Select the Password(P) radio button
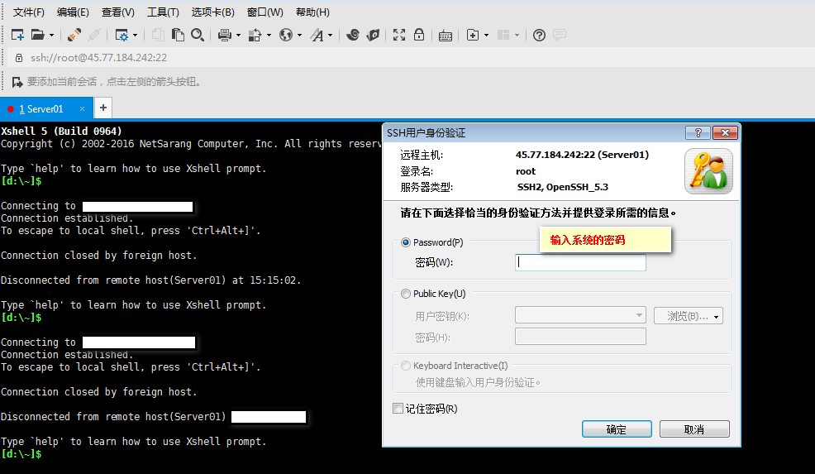This screenshot has width=815, height=474. tap(406, 242)
